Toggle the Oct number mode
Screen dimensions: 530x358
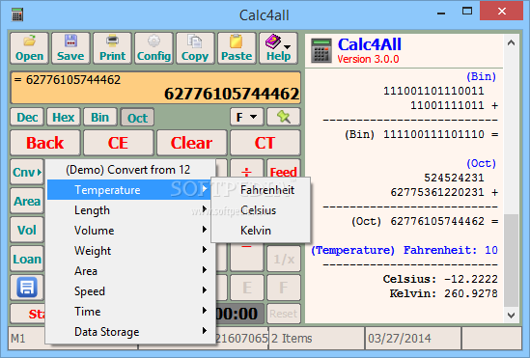(137, 118)
